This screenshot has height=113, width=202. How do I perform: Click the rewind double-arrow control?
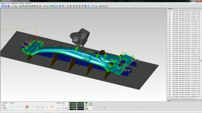tap(17, 107)
